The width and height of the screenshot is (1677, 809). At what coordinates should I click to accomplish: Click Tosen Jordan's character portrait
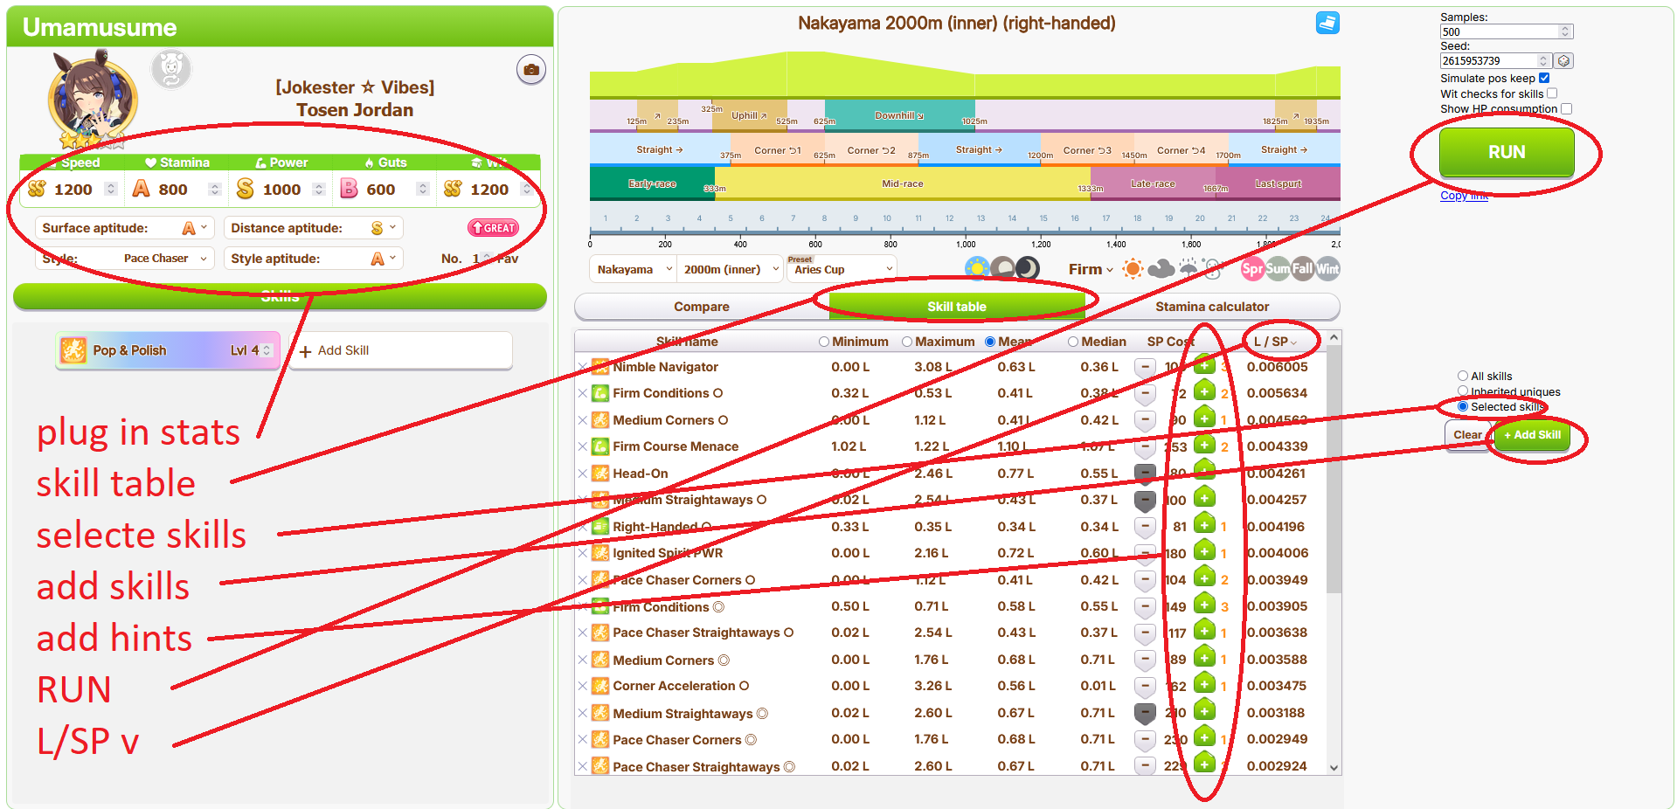point(93,98)
